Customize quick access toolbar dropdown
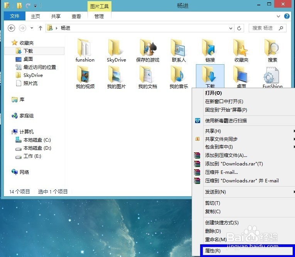 tap(35, 6)
